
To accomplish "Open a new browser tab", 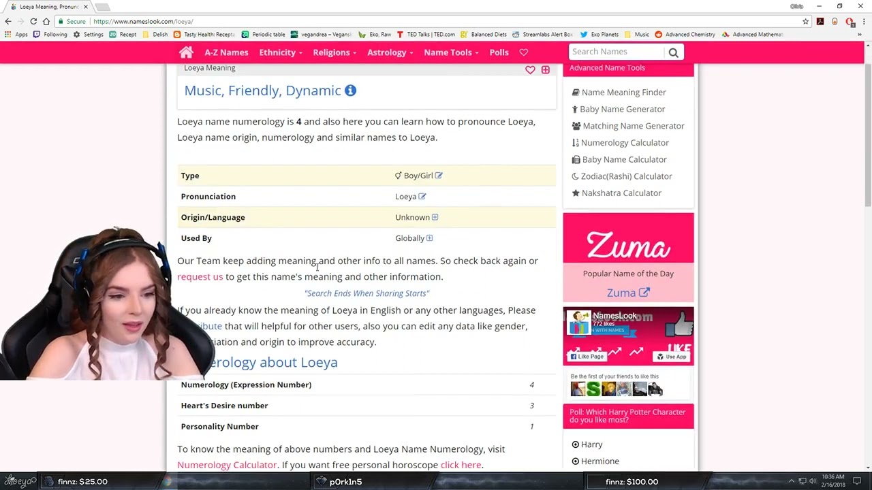I will click(x=102, y=7).
